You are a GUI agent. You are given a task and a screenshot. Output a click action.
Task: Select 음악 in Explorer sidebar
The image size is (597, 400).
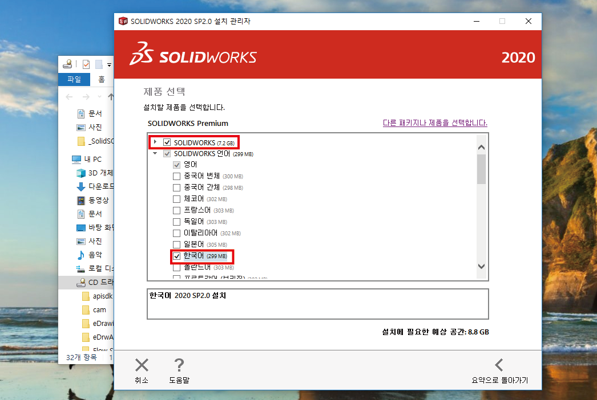click(x=90, y=255)
